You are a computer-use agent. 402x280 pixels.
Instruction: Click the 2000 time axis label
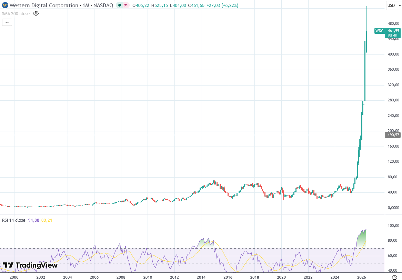(x=14, y=277)
